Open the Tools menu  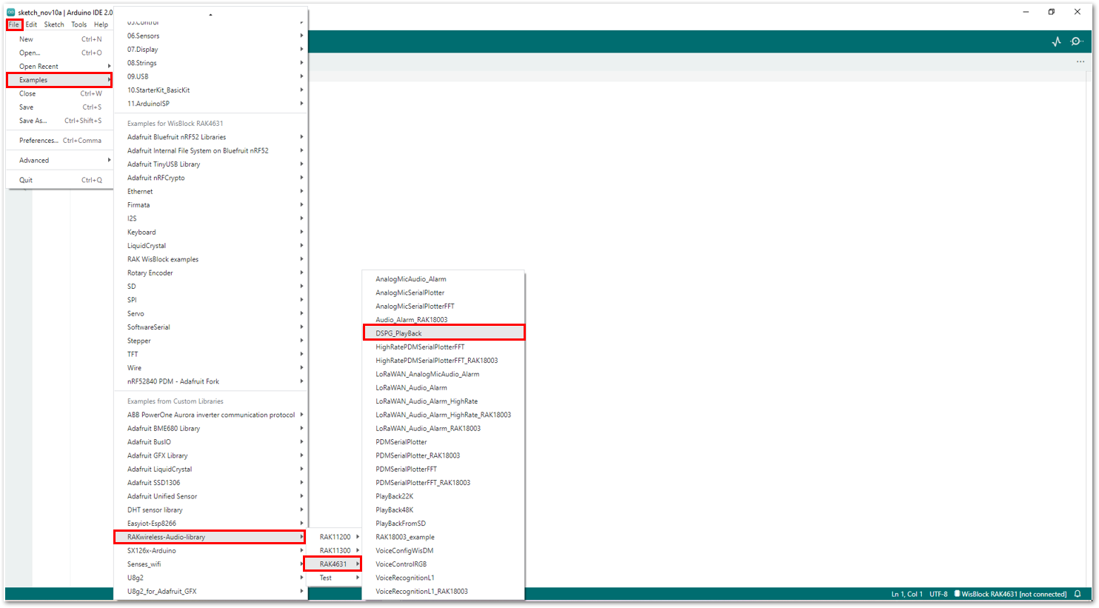[79, 24]
